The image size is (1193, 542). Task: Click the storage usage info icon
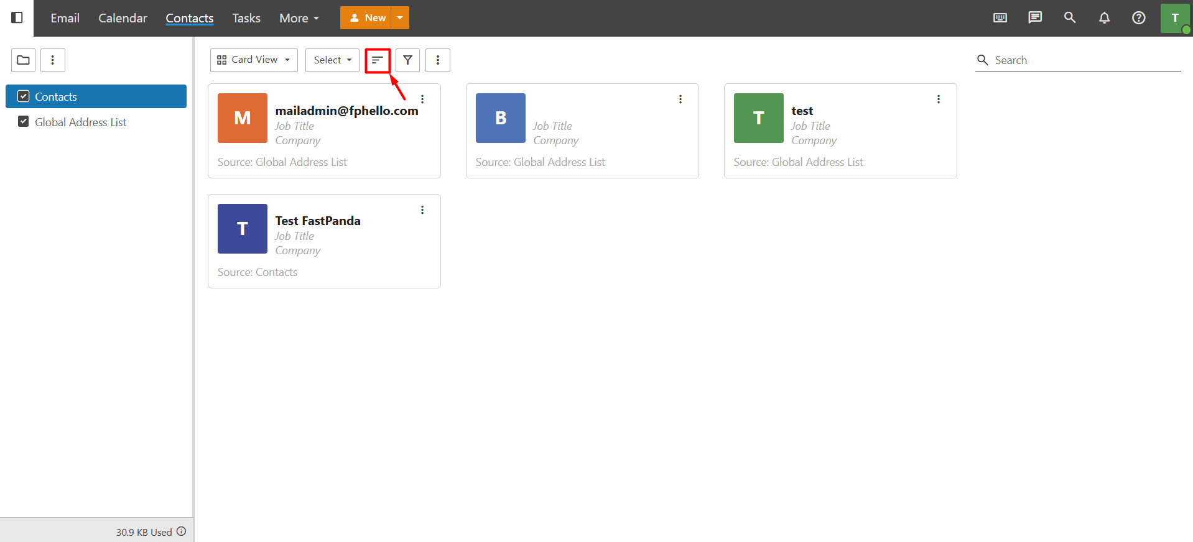point(182,531)
